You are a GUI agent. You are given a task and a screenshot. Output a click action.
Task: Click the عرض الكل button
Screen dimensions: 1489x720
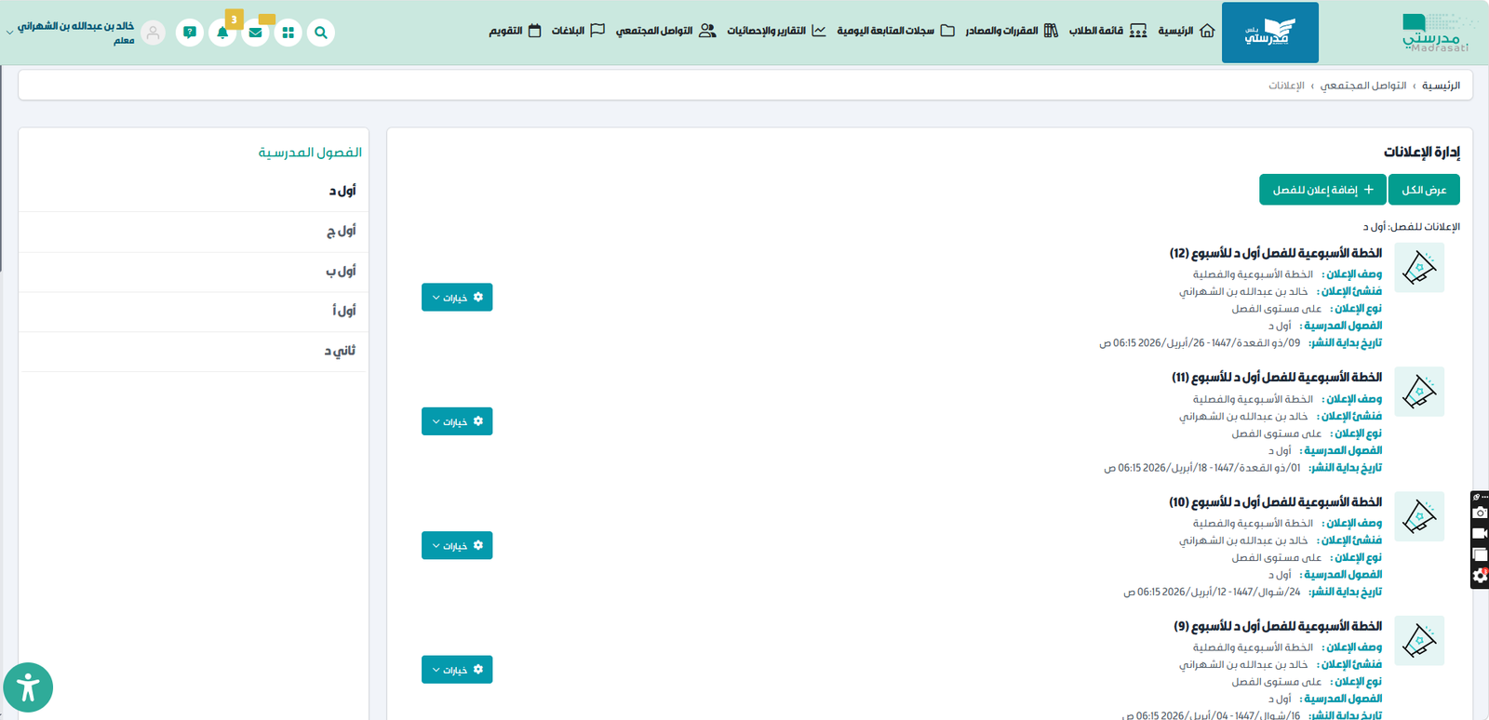(1424, 190)
